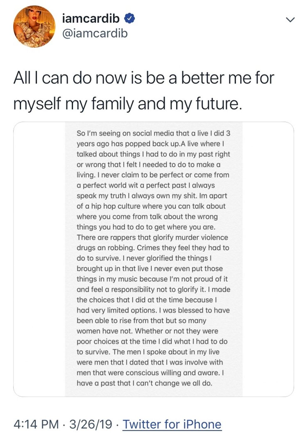
Task: Tap note line "So I'm seeing on social media"
Action: [153, 133]
